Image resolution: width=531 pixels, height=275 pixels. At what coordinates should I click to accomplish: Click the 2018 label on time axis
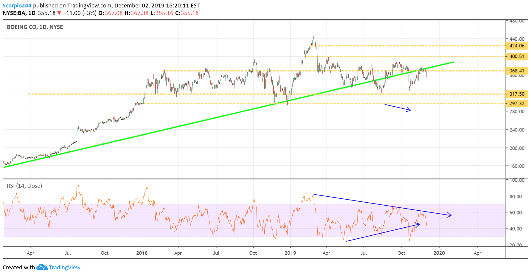(x=142, y=253)
